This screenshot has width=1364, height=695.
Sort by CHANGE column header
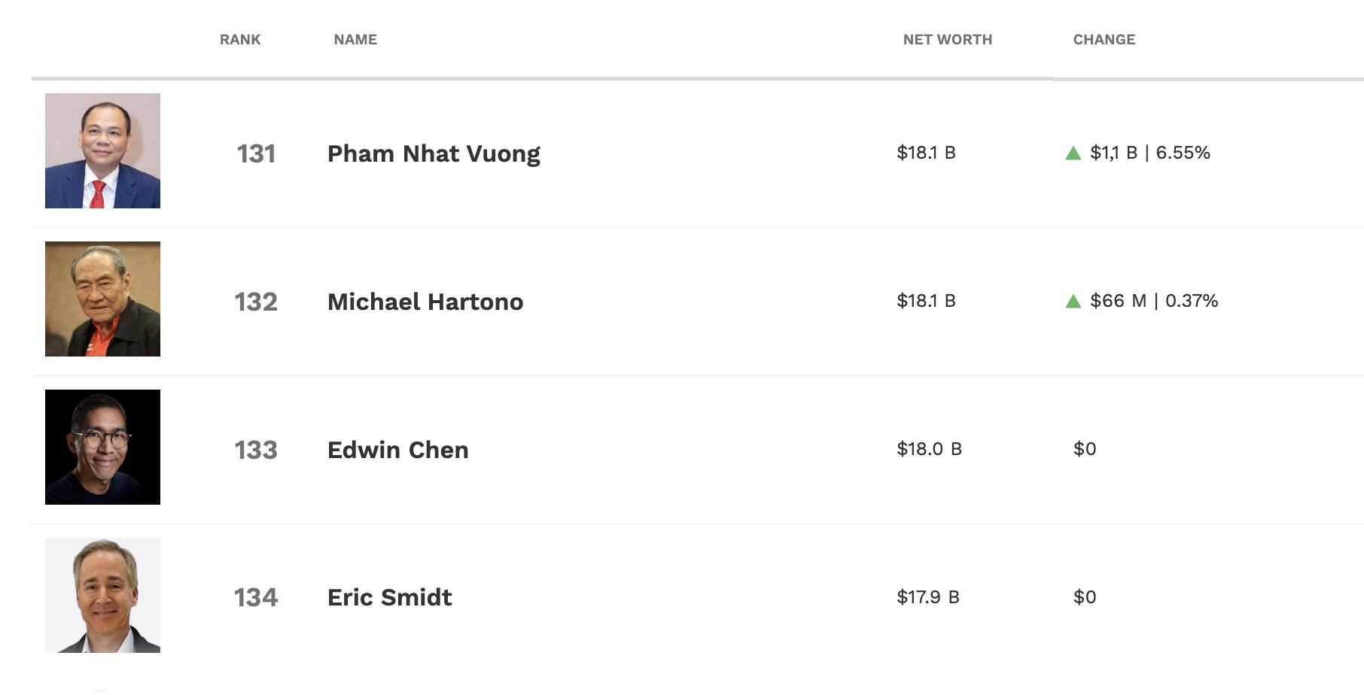click(1104, 40)
